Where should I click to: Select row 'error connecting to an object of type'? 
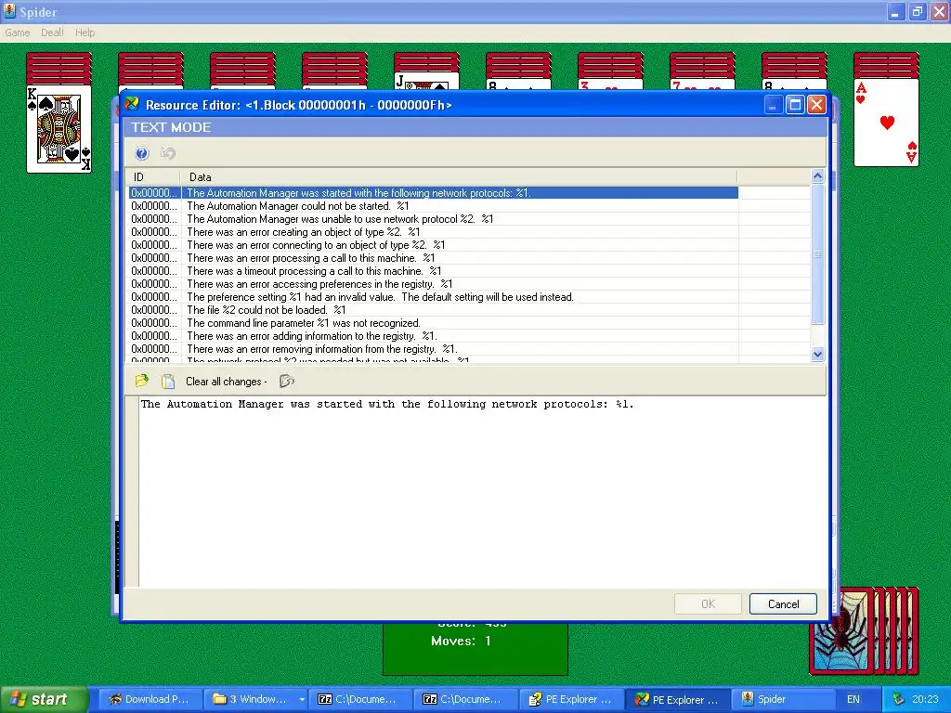coord(434,245)
